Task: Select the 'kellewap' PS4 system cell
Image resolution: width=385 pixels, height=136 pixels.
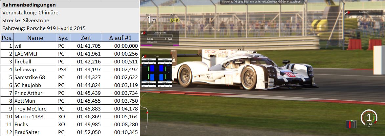Action: click(x=64, y=69)
